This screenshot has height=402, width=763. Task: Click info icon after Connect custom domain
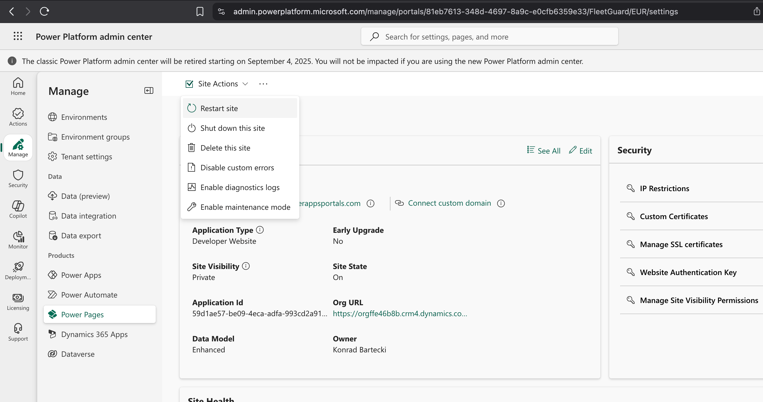tap(501, 203)
